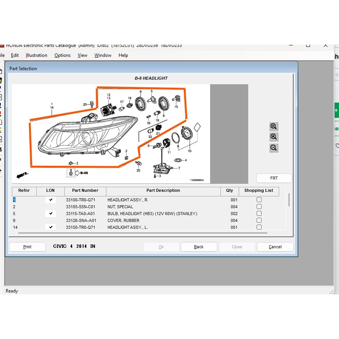The width and height of the screenshot is (339, 339).
Task: Zoom out of the headlight illustration
Action: [x=273, y=148]
